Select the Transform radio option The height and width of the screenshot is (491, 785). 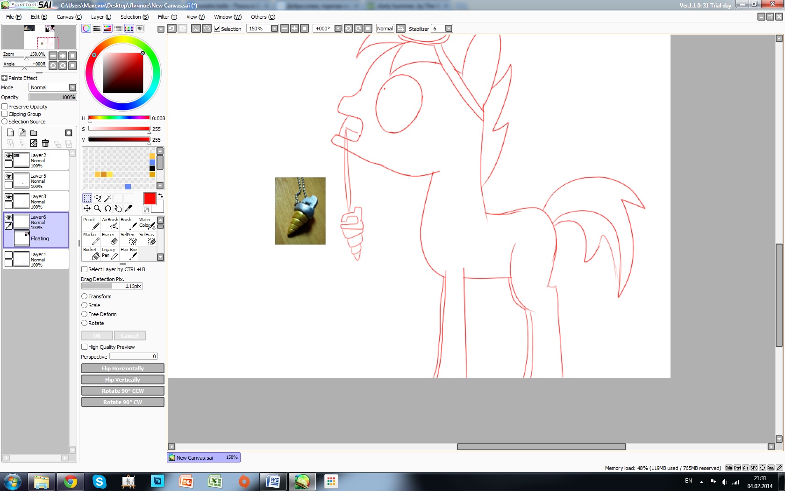(x=85, y=296)
